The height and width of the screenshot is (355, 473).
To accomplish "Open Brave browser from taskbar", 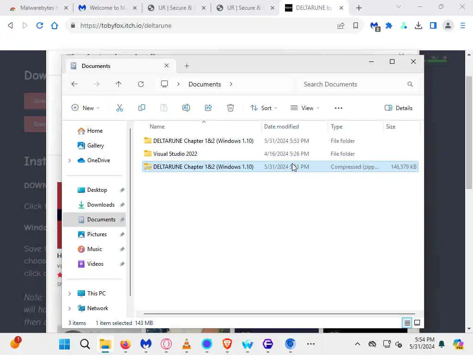I will point(227,344).
